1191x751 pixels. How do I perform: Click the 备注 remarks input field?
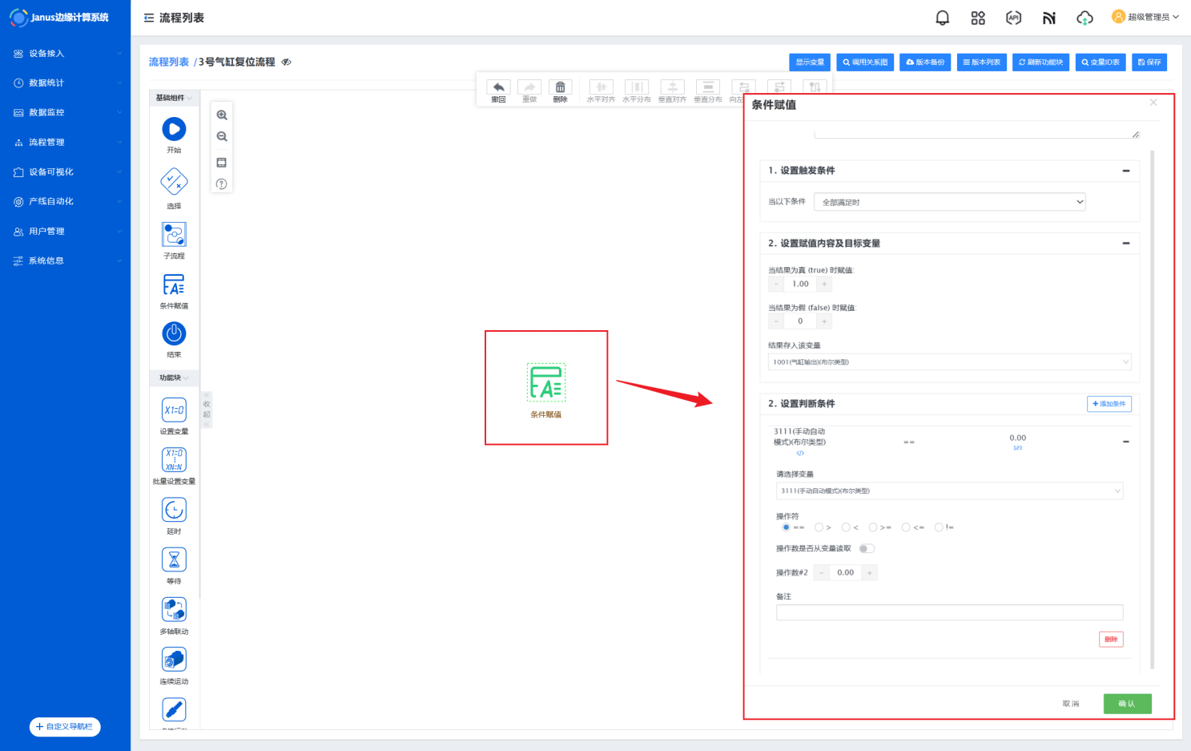[x=949, y=613]
